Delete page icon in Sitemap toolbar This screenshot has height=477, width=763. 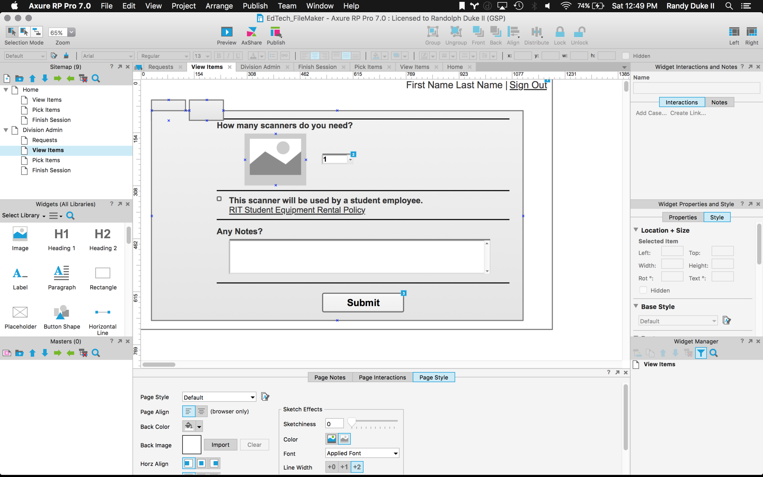[83, 78]
